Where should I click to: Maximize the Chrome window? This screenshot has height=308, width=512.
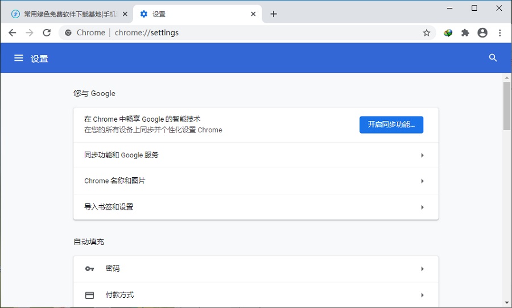click(x=474, y=8)
